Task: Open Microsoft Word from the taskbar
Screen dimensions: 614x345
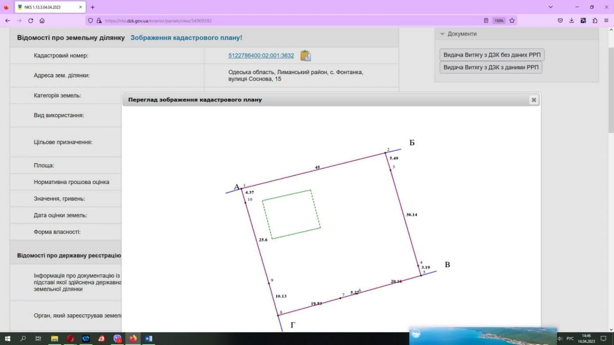Action: tap(148, 338)
